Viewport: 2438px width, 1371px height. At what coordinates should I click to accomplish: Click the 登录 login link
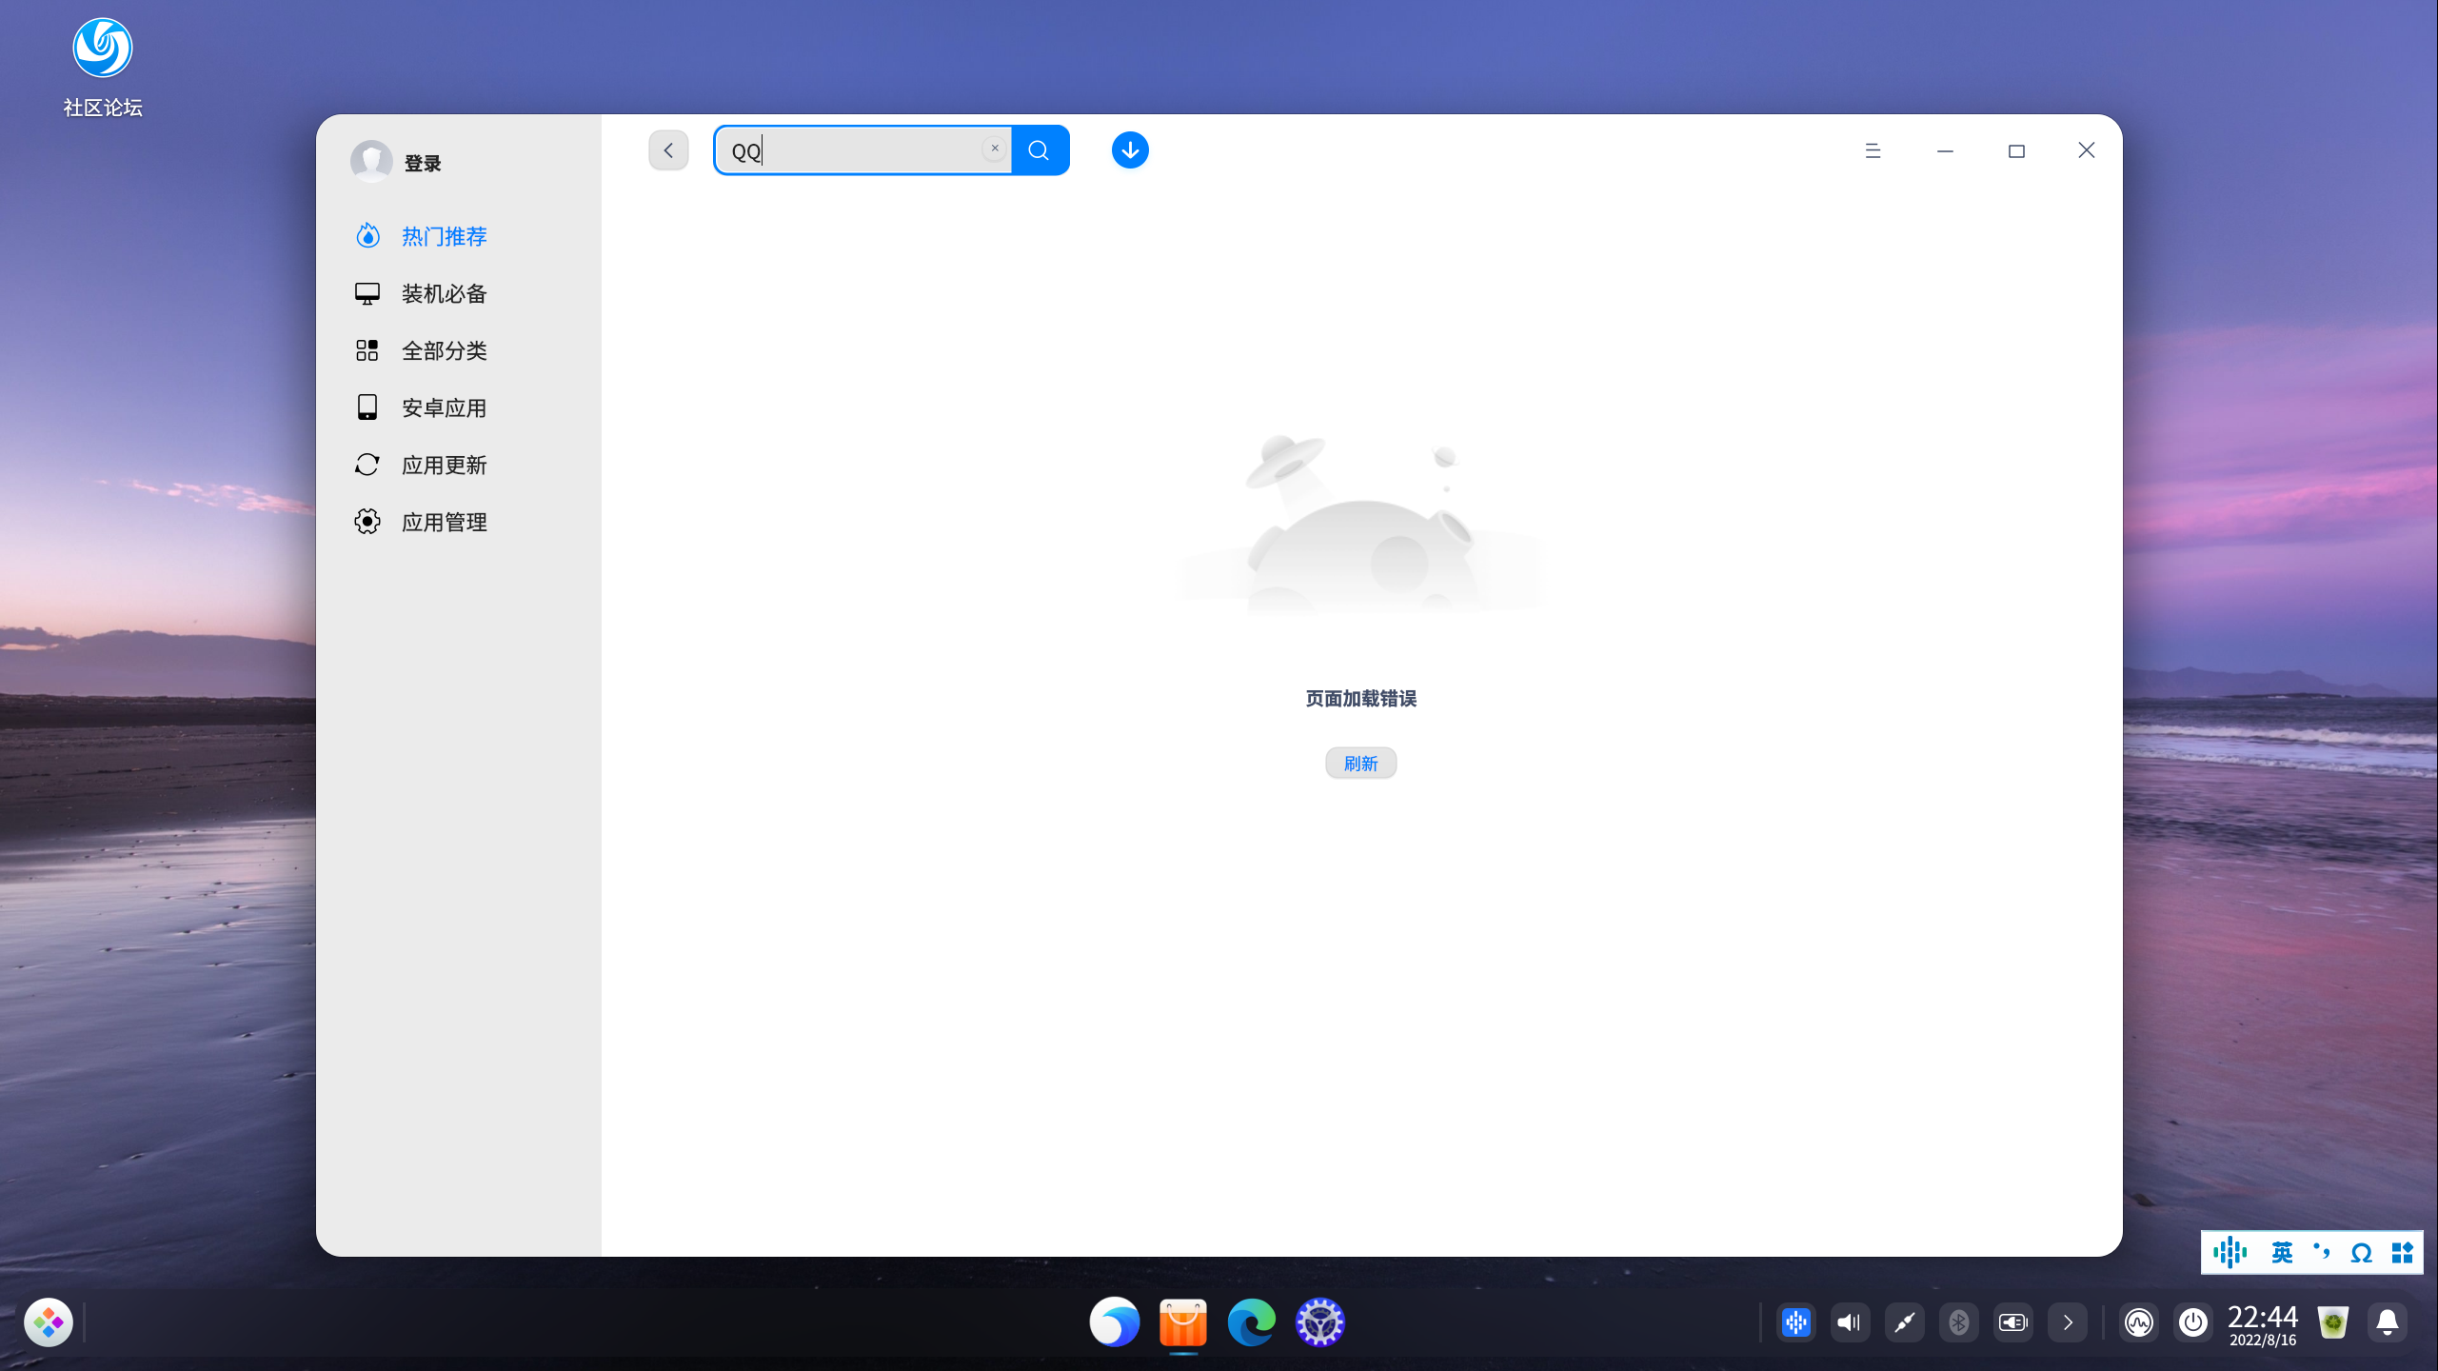(x=422, y=161)
